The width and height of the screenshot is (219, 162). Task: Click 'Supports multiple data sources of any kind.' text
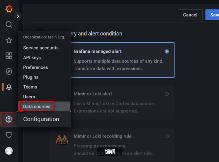pyautogui.click(x=119, y=61)
